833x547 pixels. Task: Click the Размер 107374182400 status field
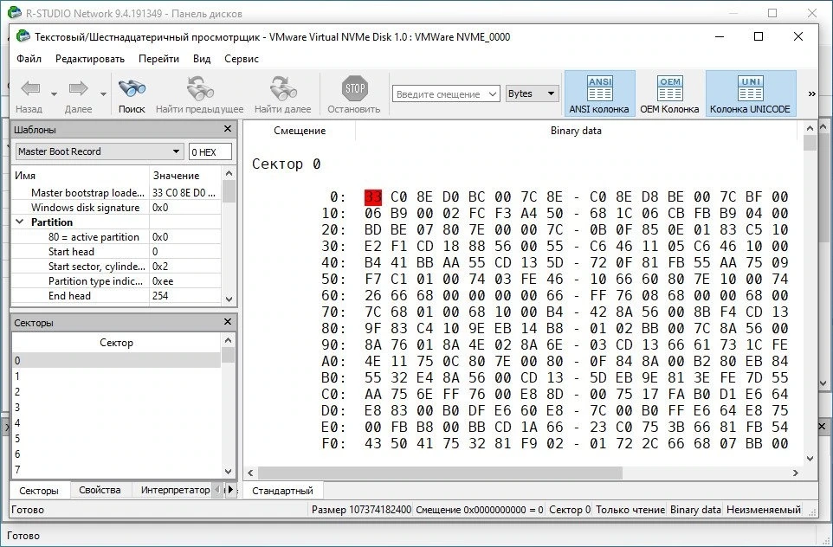click(361, 510)
